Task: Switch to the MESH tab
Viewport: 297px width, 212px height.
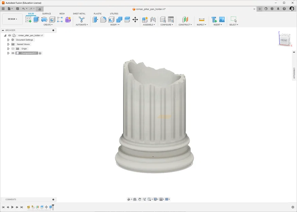Action: pos(62,14)
